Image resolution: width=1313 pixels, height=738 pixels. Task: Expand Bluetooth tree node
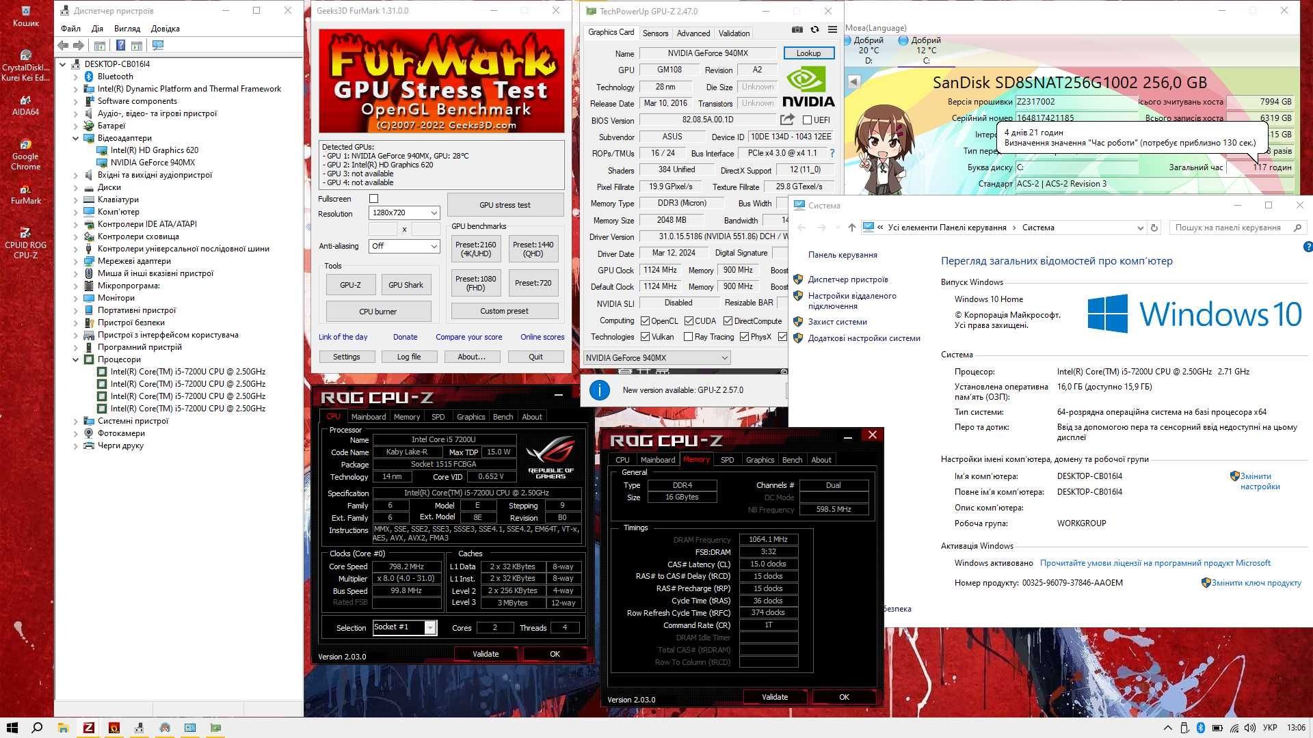(75, 77)
